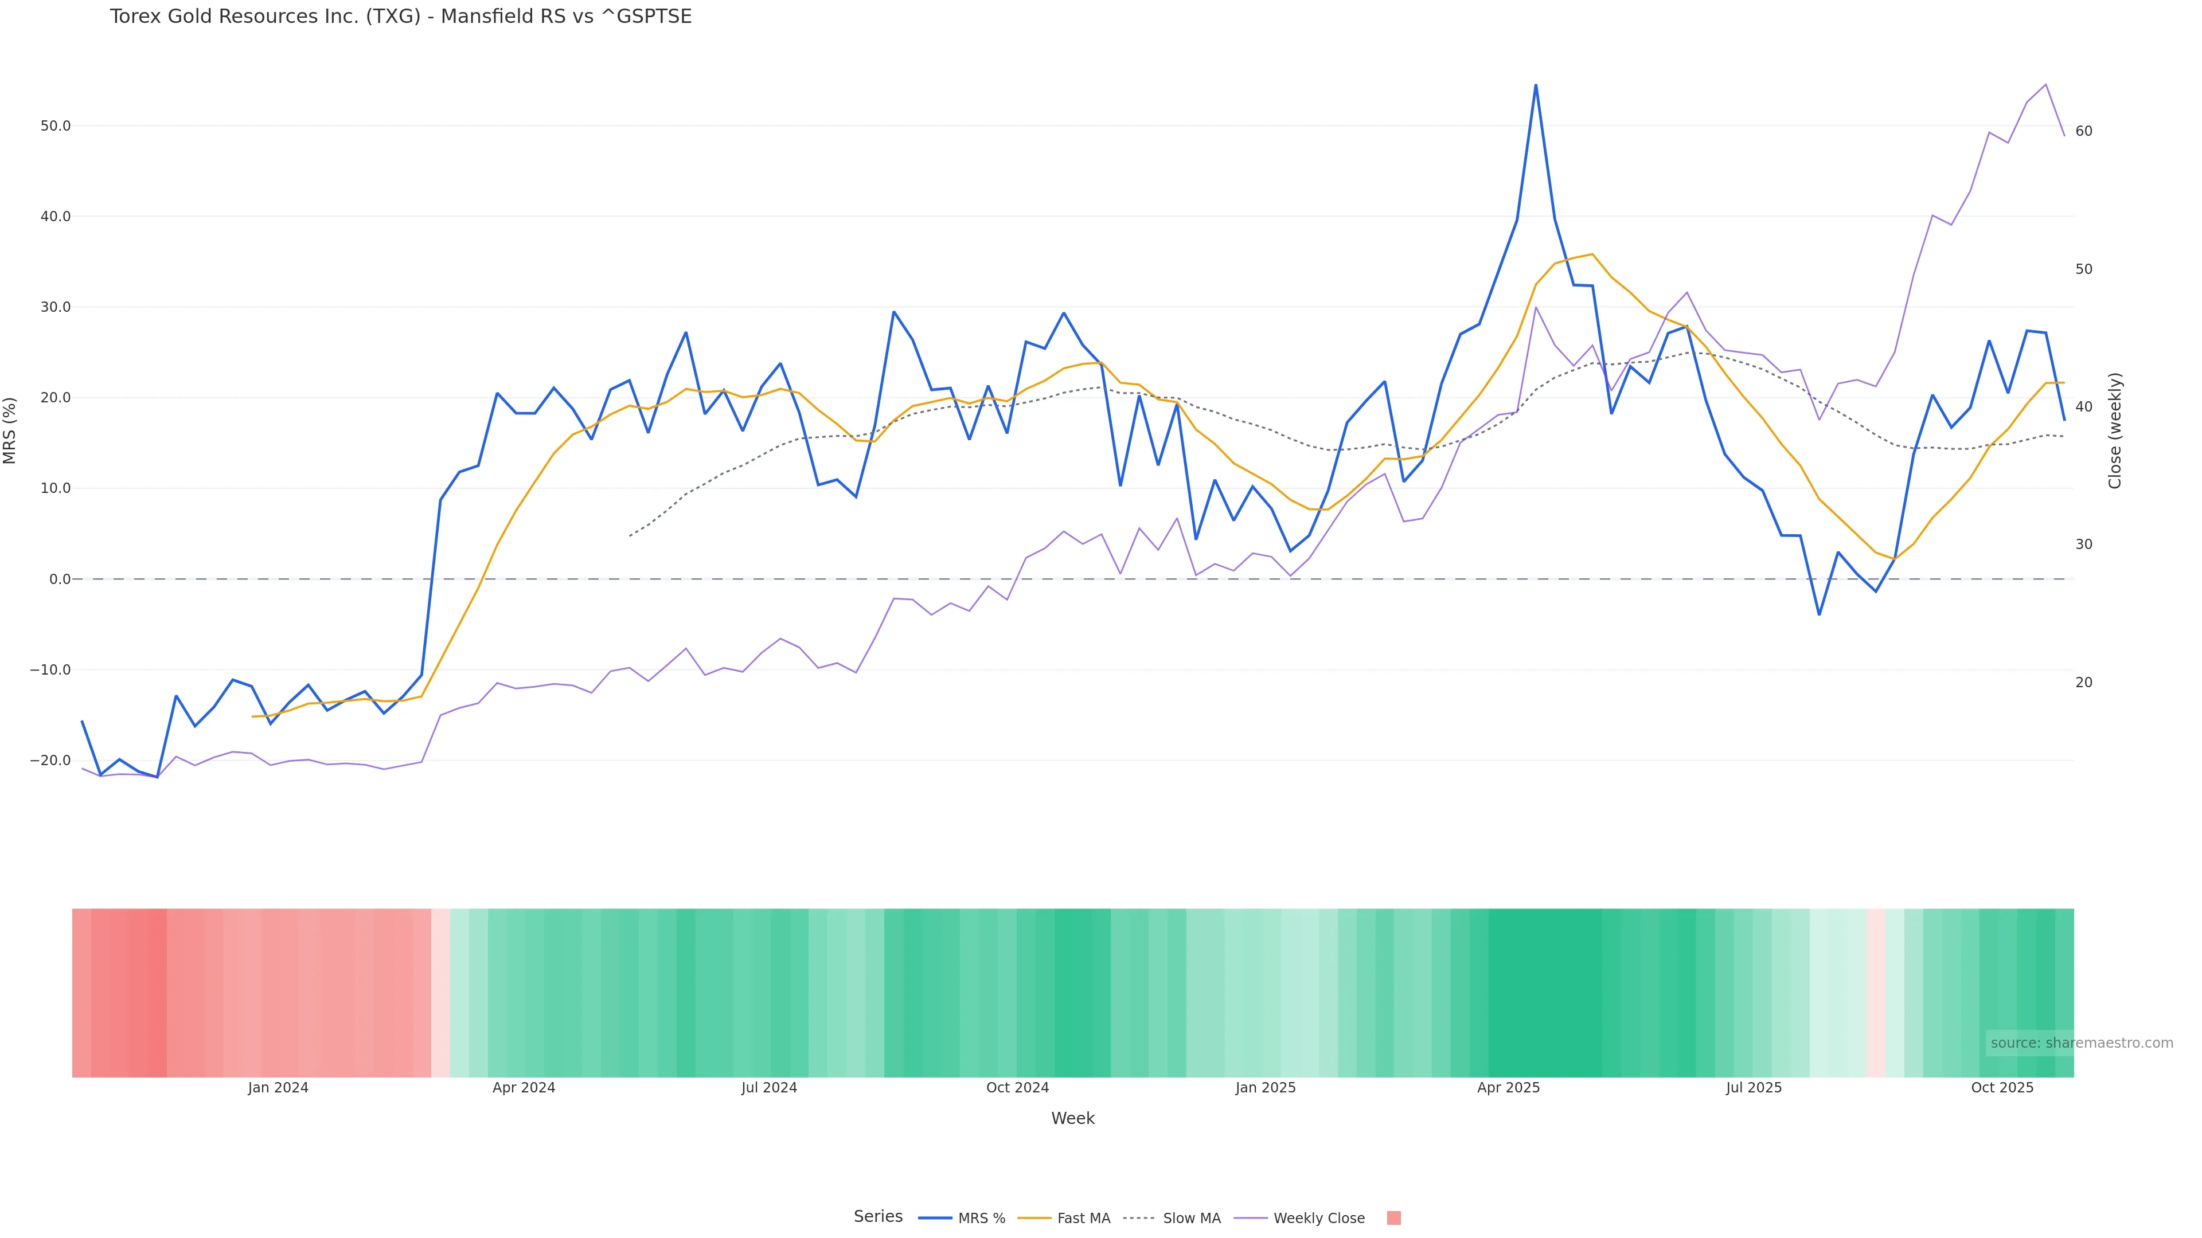
Task: Click the chart title for Torex Gold Resources
Action: [x=401, y=17]
